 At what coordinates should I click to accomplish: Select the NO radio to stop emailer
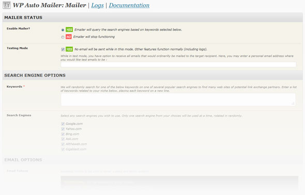[x=63, y=37]
